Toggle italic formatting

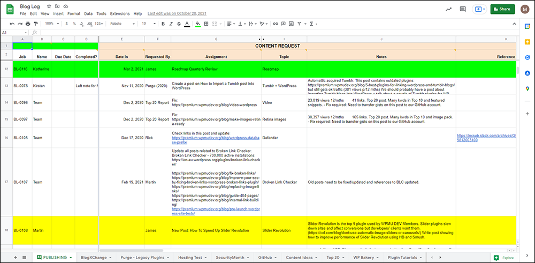[x=171, y=24]
